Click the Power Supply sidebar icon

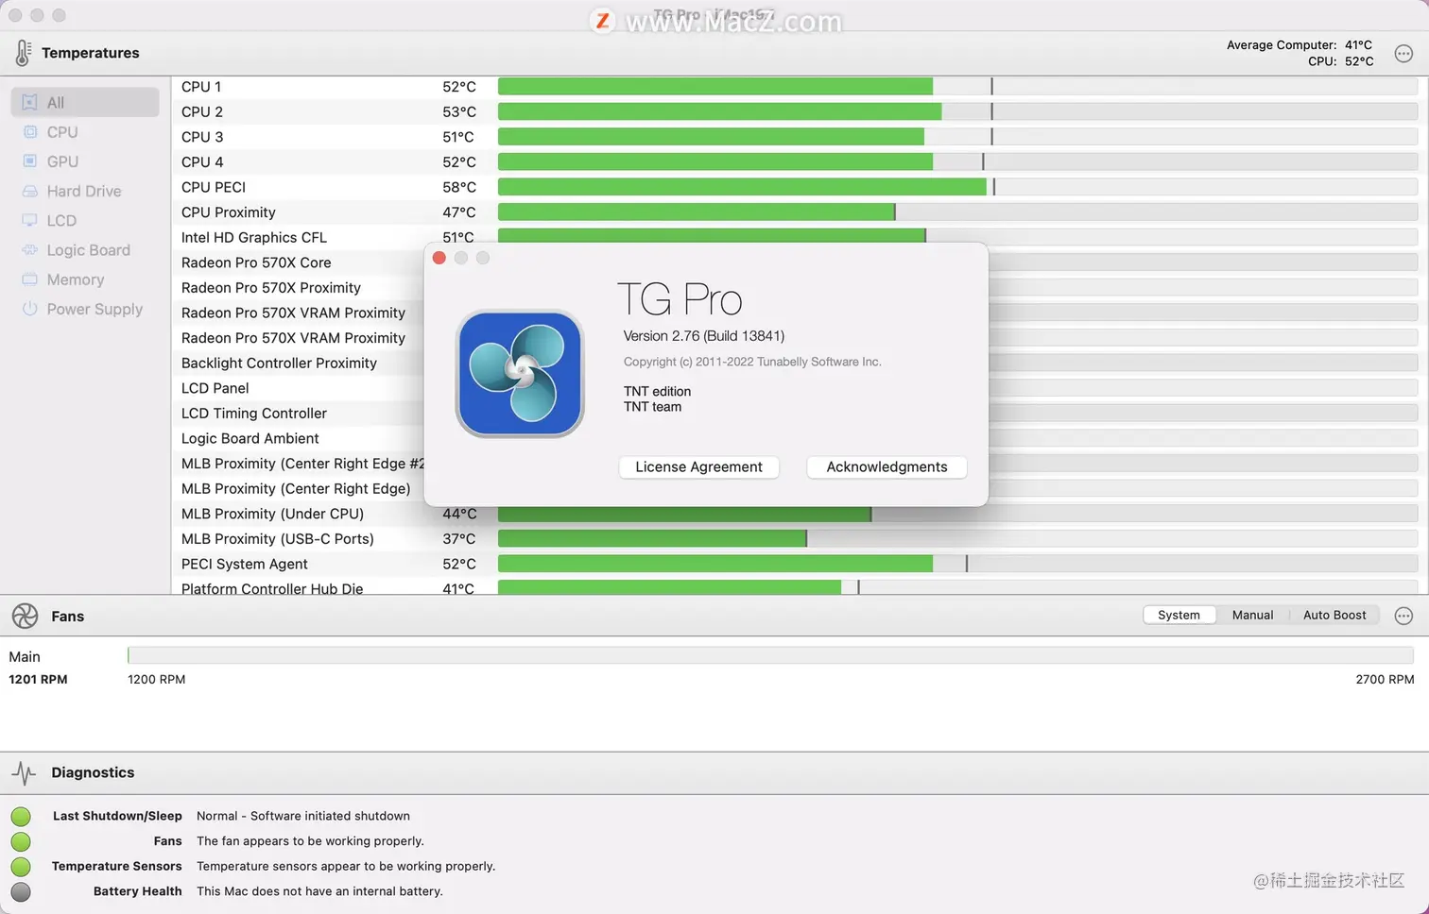pyautogui.click(x=30, y=309)
